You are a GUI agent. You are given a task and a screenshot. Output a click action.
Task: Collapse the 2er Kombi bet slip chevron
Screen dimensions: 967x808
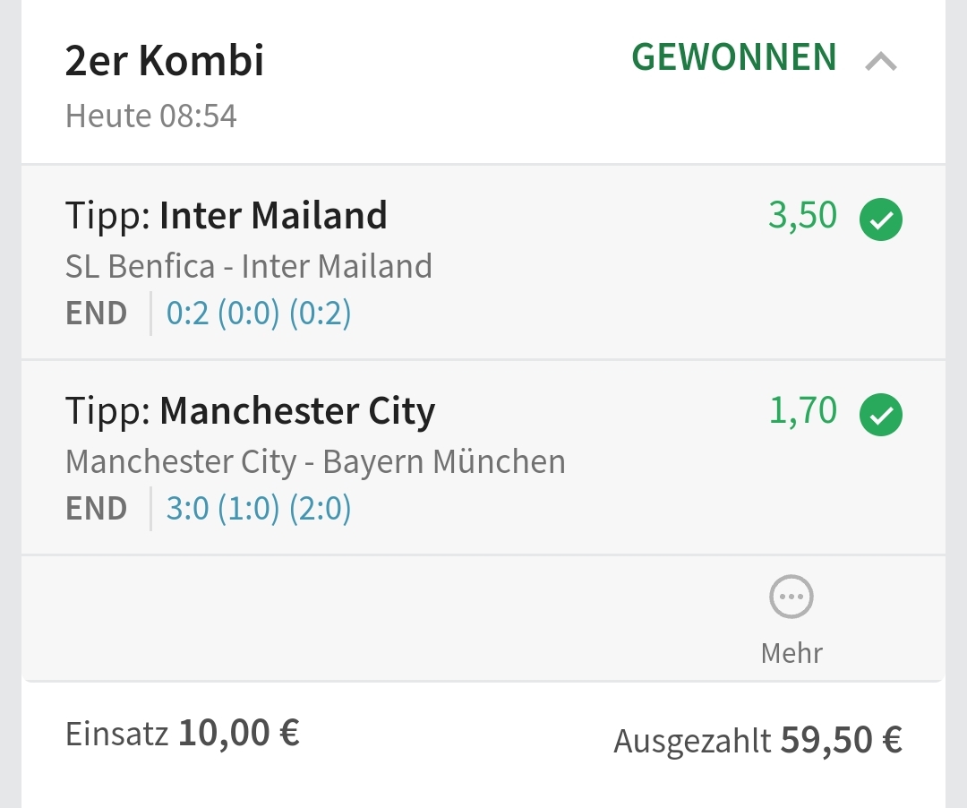[x=881, y=62]
